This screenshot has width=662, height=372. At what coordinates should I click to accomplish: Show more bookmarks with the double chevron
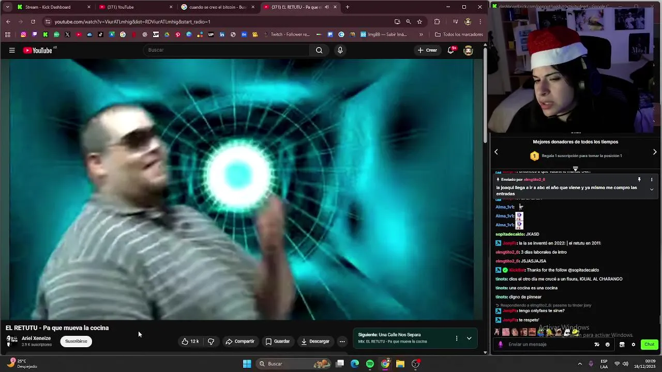pyautogui.click(x=421, y=35)
